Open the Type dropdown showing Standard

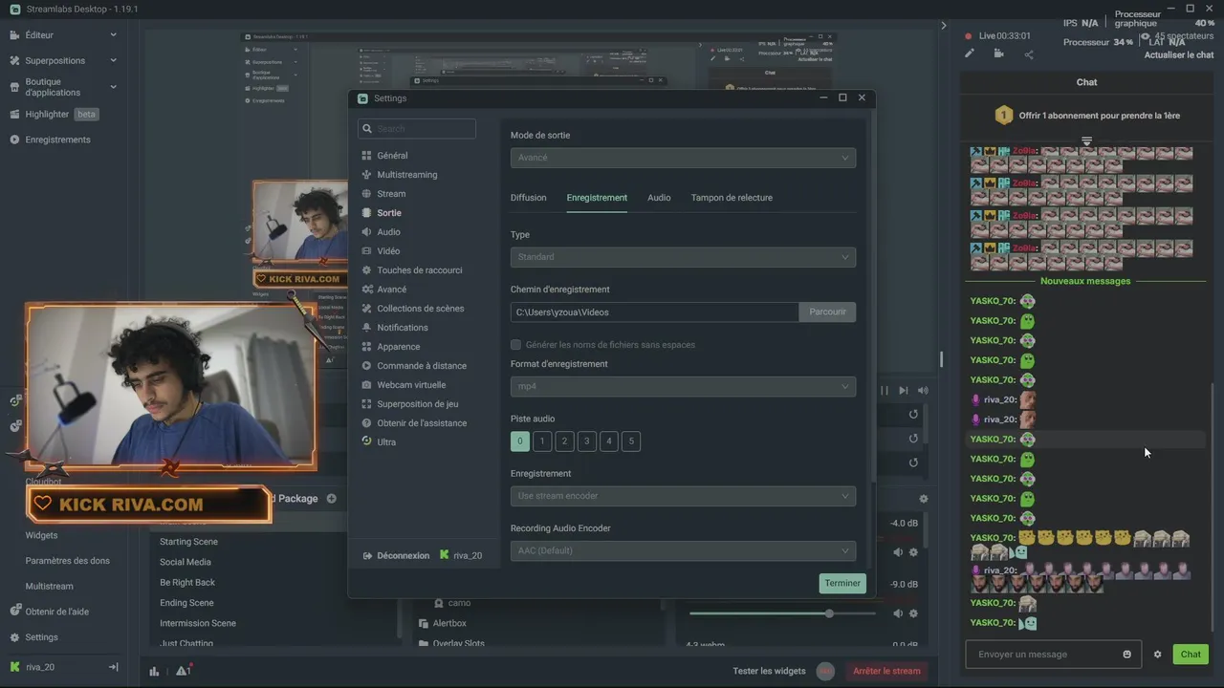[683, 257]
